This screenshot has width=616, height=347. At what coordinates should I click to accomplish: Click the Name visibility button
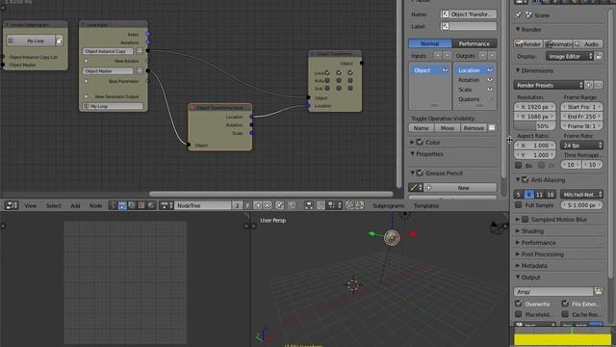[x=422, y=128]
